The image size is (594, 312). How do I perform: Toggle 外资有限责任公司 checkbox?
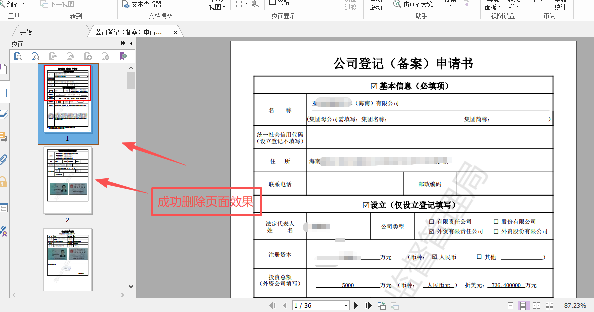click(x=431, y=231)
